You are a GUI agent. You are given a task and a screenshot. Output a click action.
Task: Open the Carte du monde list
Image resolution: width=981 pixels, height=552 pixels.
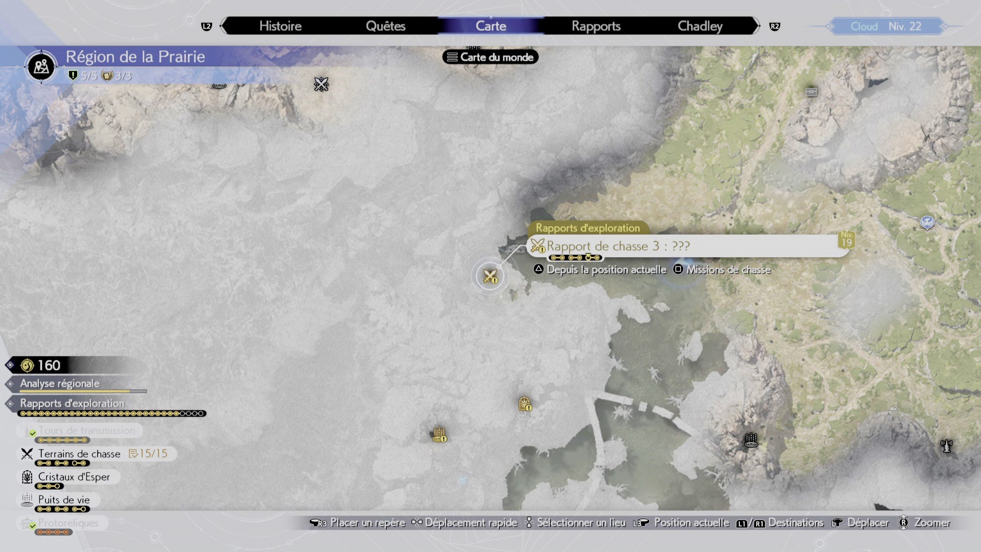pyautogui.click(x=491, y=57)
